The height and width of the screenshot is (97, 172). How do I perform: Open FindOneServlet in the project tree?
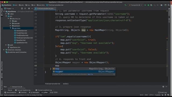pos(21,35)
